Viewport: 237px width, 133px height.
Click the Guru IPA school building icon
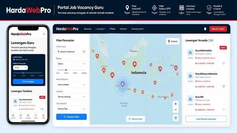pyautogui.click(x=190, y=99)
